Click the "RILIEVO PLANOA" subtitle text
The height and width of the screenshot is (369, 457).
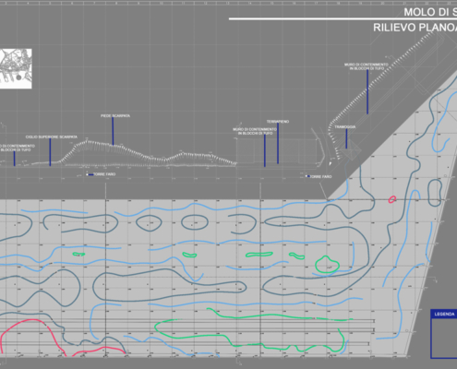[415, 28]
